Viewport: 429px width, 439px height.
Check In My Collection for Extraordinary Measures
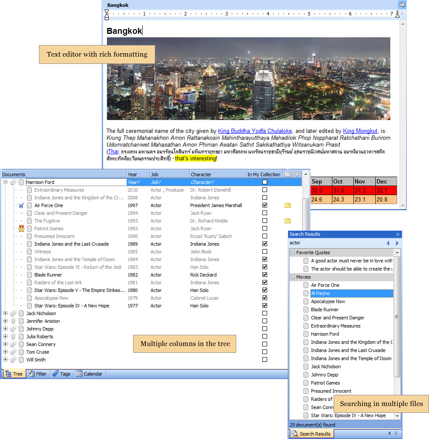pyautogui.click(x=265, y=190)
